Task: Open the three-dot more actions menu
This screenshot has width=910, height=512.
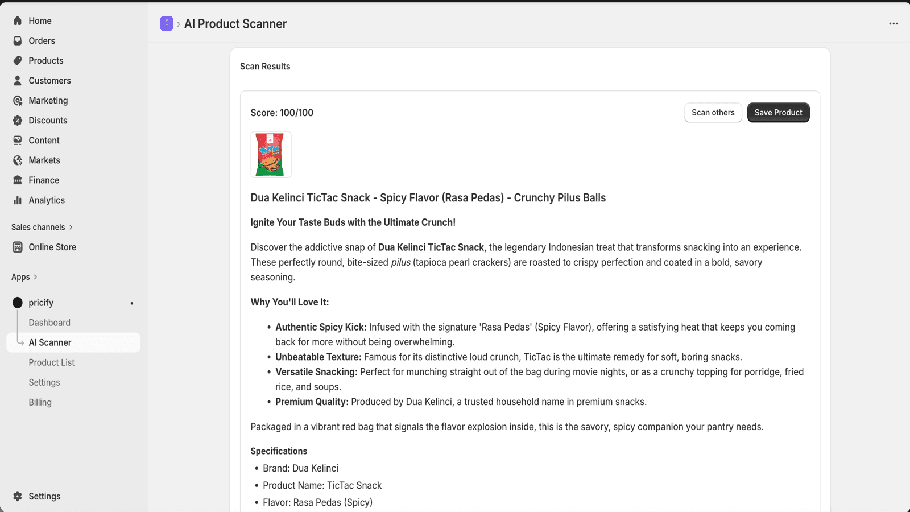Action: click(x=894, y=23)
